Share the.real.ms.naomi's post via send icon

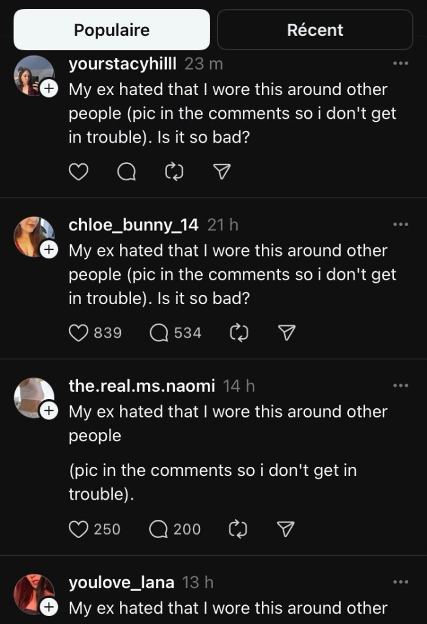coord(286,530)
